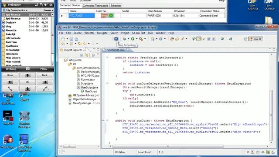Click the Omhoog softkey in Verkenner
The image size is (279, 157).
click(x=11, y=69)
